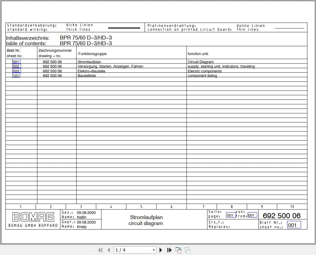The width and height of the screenshot is (316, 255).
Task: Open sheet 002 link in contents table
Action: pyautogui.click(x=16, y=66)
